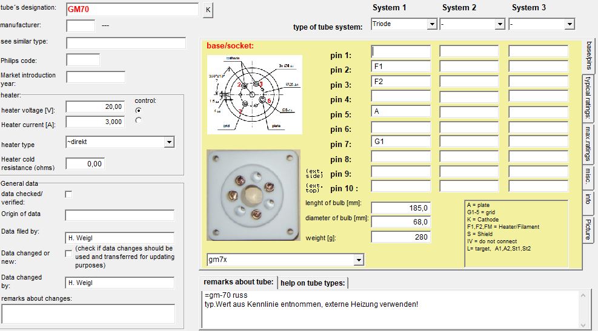Image resolution: width=598 pixels, height=331 pixels.
Task: Click the Data filed by field
Action: click(x=120, y=238)
